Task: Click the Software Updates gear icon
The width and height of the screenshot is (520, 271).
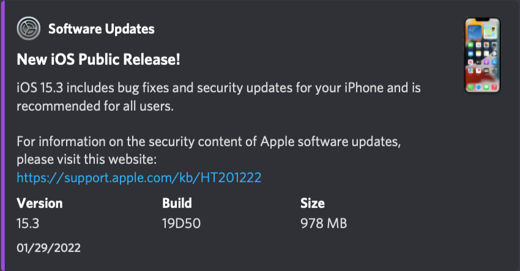Action: [29, 29]
